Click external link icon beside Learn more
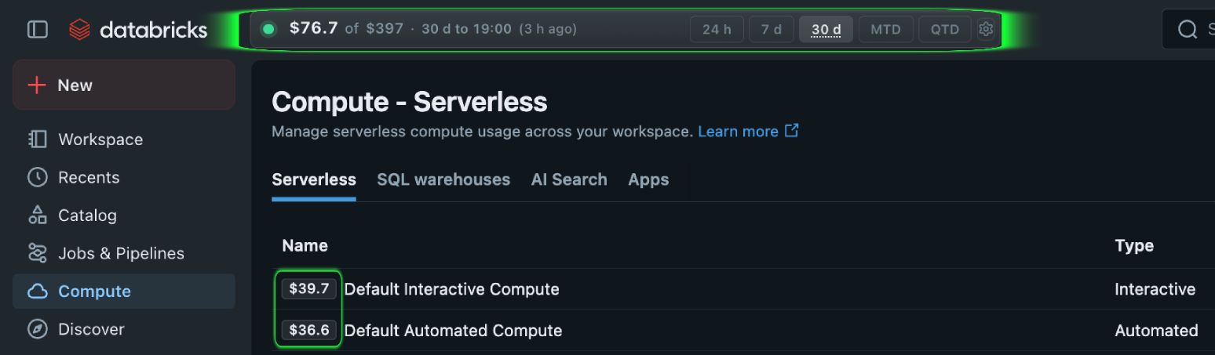The image size is (1215, 355). 792,131
